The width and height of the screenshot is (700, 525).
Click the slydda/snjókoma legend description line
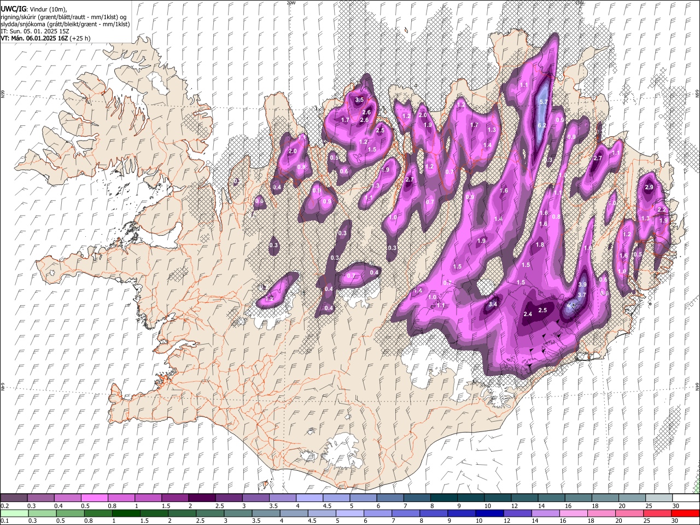pyautogui.click(x=65, y=24)
